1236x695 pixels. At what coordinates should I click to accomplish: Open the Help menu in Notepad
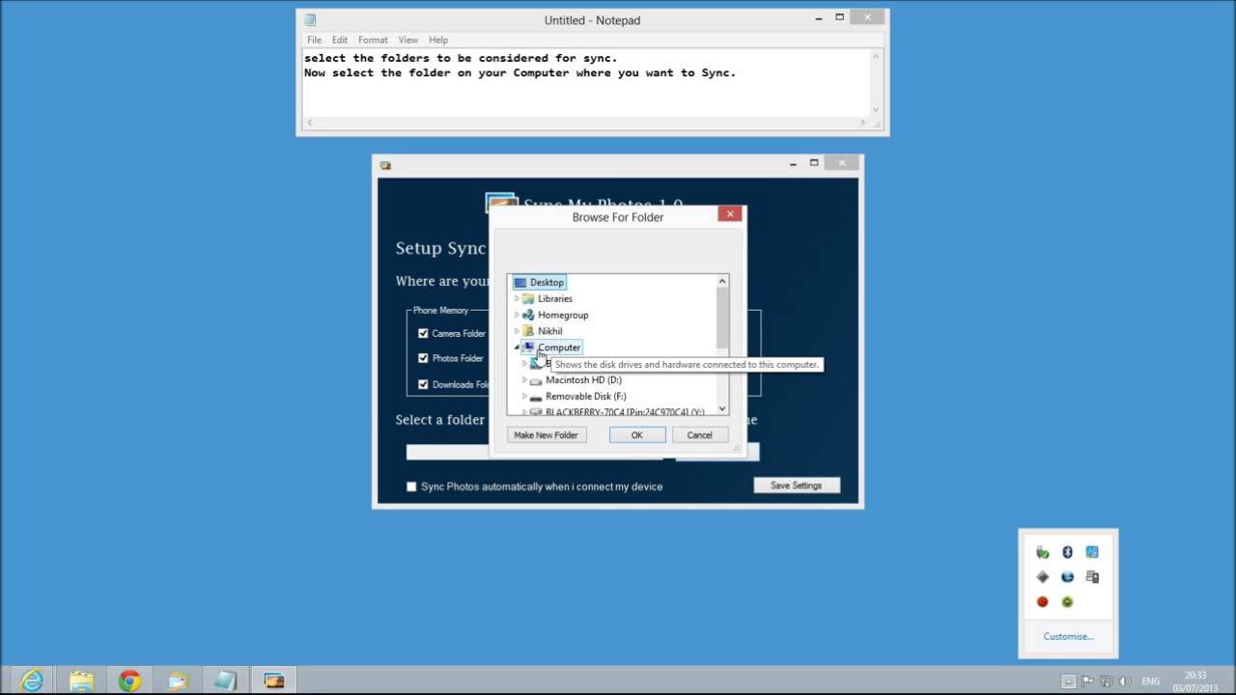(x=438, y=40)
